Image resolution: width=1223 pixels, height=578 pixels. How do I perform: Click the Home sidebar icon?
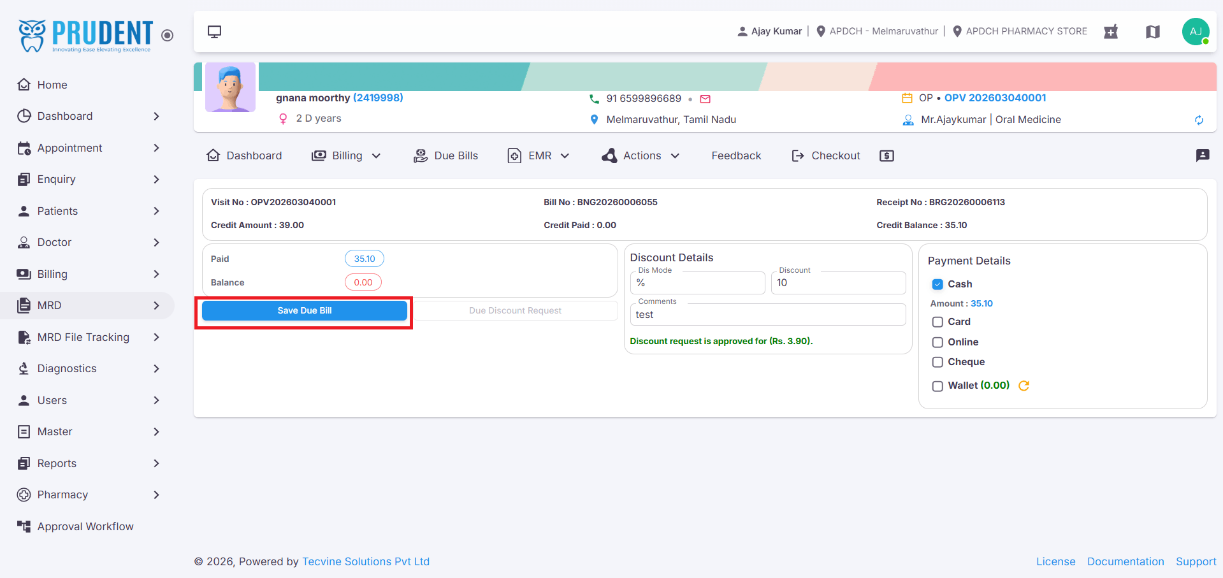[x=24, y=85]
